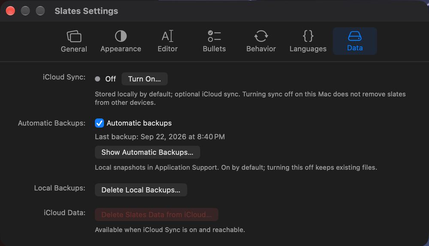The height and width of the screenshot is (246, 429).
Task: Click Delete Slates Data from iCloud… button
Action: point(157,215)
